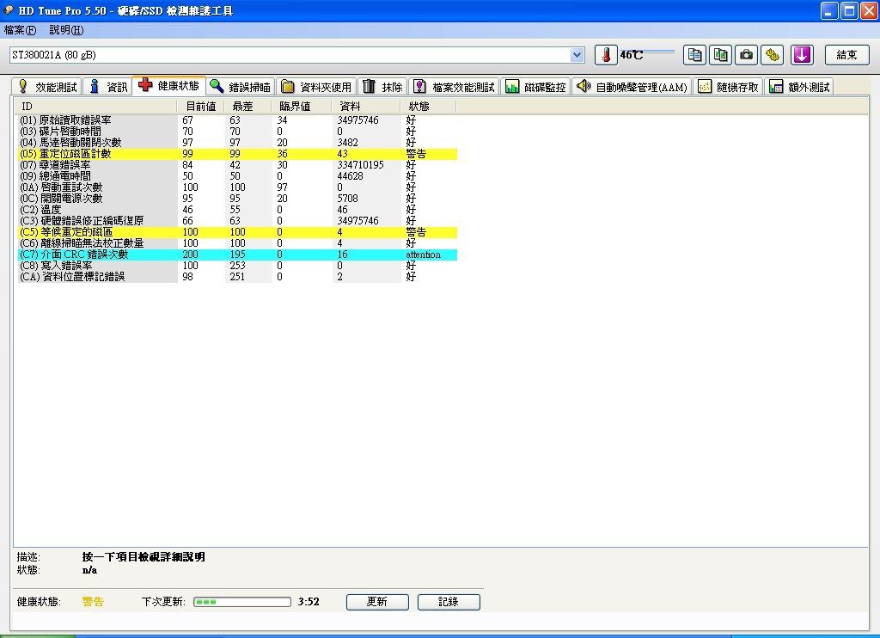Open the options wrench icon
880x638 pixels.
point(773,55)
